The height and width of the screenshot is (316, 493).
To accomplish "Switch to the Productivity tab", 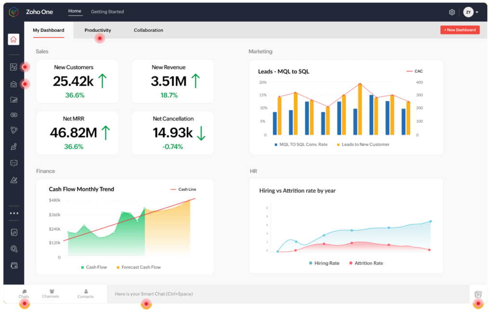I will pos(98,30).
